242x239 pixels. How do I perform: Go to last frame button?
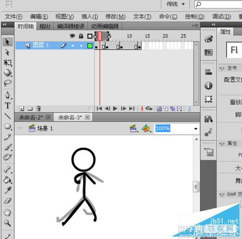point(132,109)
